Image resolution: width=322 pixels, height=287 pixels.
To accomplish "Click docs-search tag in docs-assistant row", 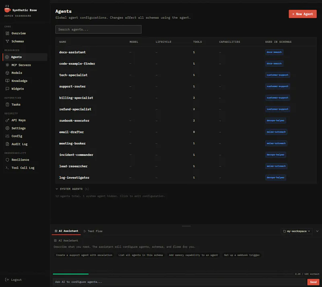I will (274, 52).
